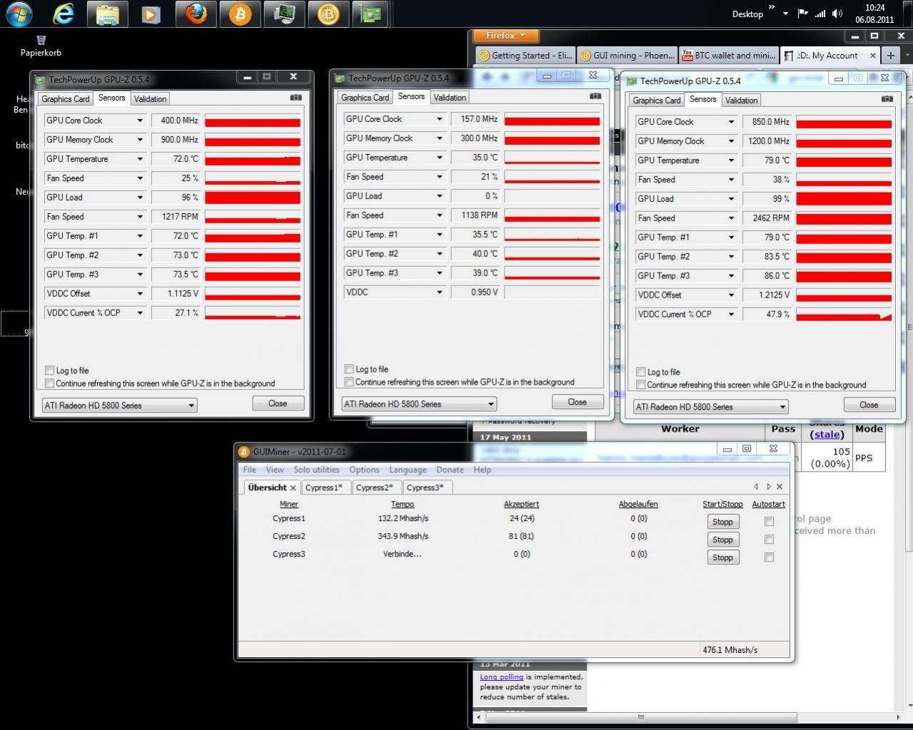Click the tab scroll right arrow in GUIMiner

pos(768,487)
